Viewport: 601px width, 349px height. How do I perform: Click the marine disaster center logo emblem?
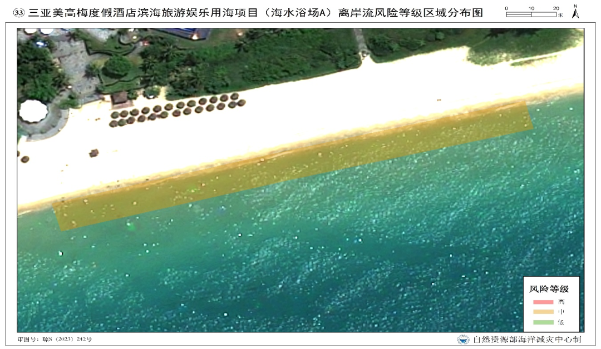click(x=463, y=340)
